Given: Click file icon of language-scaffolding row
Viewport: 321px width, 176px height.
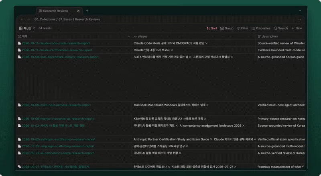Looking at the screenshot, I should coord(19,146).
